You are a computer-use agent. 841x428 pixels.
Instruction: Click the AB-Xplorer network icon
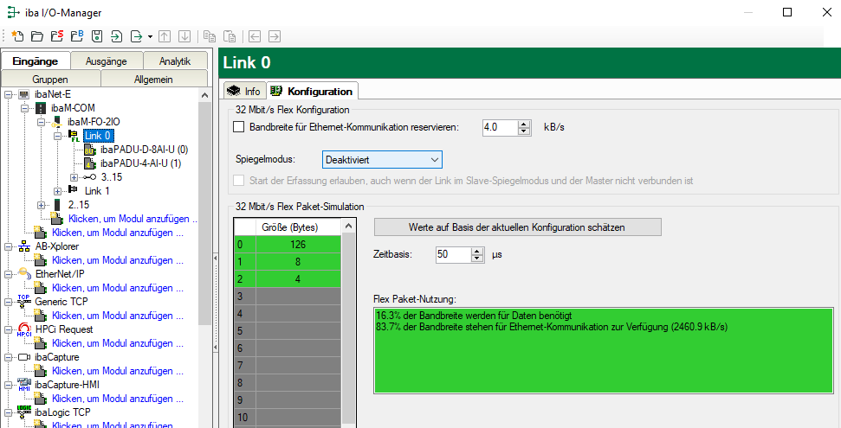click(24, 246)
